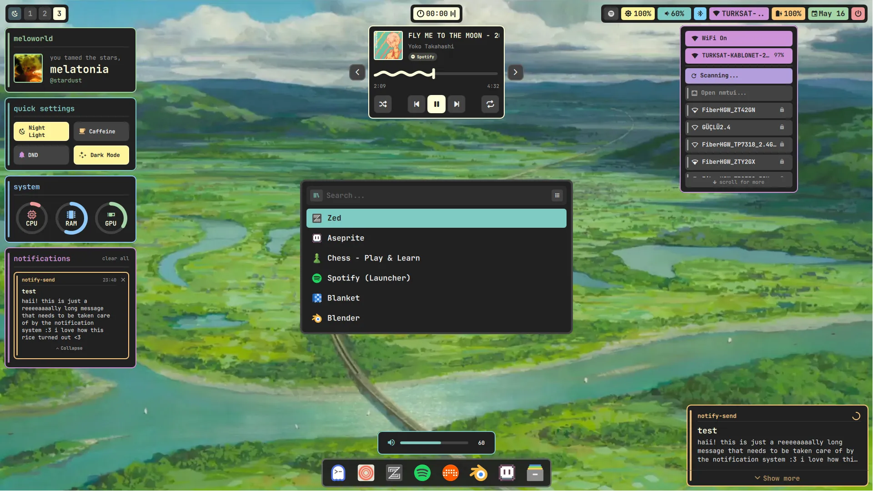Viewport: 873px width, 491px height.
Task: Pause the current song
Action: (436, 104)
